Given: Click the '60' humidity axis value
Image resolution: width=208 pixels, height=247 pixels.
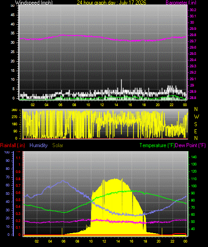Looking at the screenshot, I should click(x=8, y=185).
